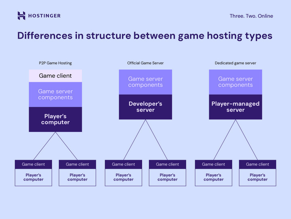Click the right Player's computer under Developer's server
The height and width of the screenshot is (219, 291).
(x=167, y=177)
